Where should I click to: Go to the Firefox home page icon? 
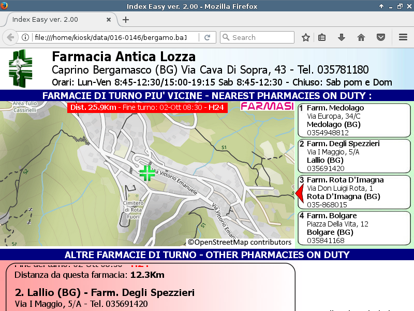361,37
